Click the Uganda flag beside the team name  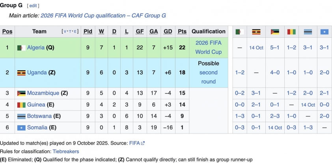coord(21,73)
